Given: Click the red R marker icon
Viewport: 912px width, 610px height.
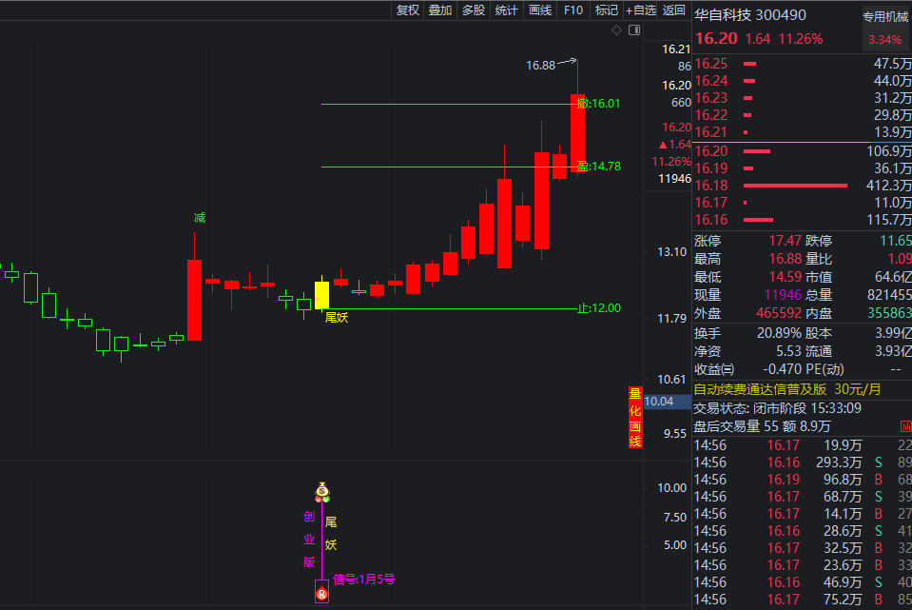Looking at the screenshot, I should [x=321, y=595].
